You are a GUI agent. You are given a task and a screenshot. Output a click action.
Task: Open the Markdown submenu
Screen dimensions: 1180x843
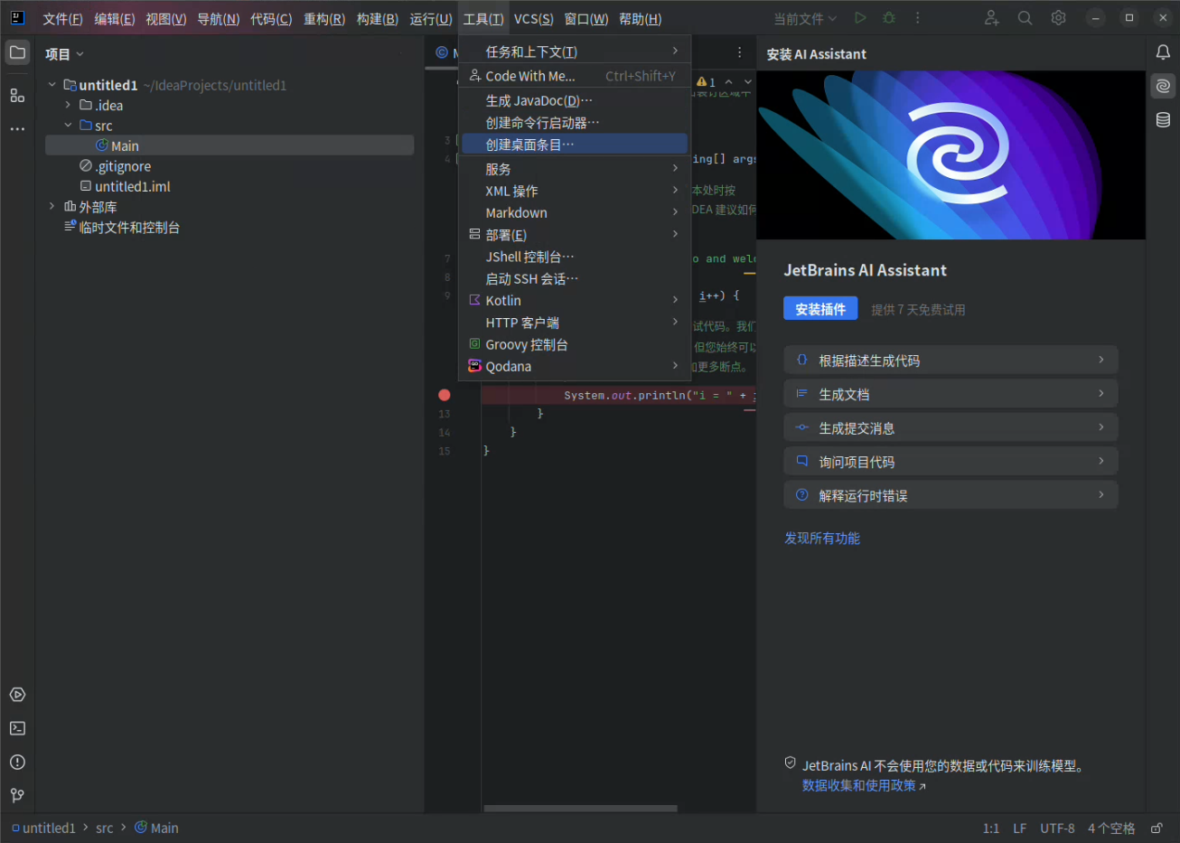pos(574,212)
